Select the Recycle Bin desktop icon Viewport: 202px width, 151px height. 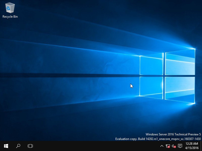(10, 11)
